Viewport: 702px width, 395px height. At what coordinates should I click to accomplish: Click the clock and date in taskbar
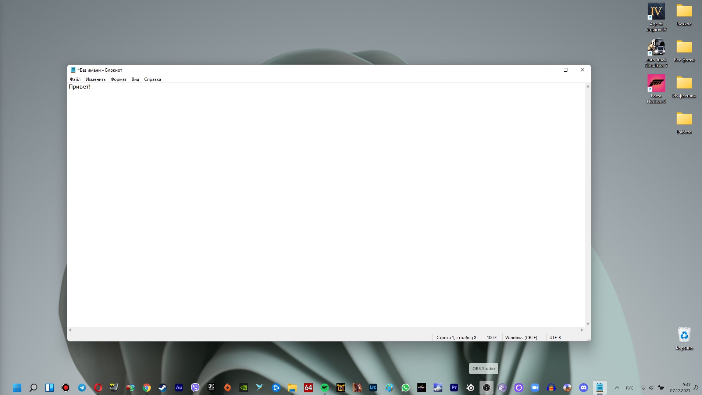[x=680, y=388]
